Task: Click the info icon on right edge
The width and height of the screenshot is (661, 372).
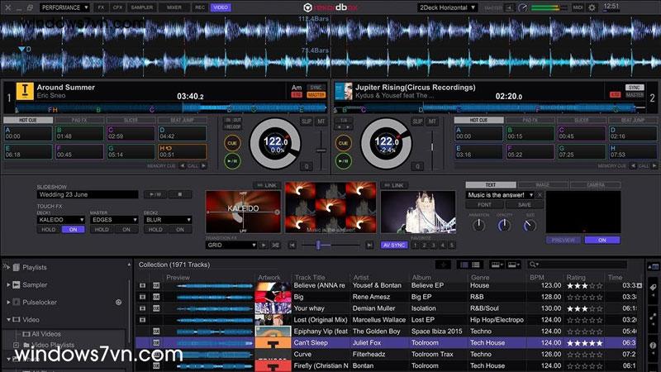Action: [653, 346]
